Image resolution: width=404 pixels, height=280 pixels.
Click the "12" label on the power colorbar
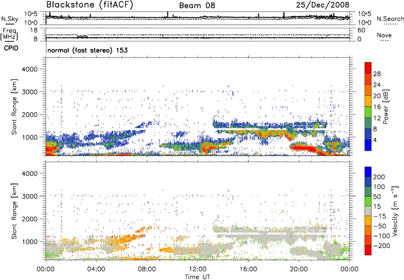click(x=377, y=118)
